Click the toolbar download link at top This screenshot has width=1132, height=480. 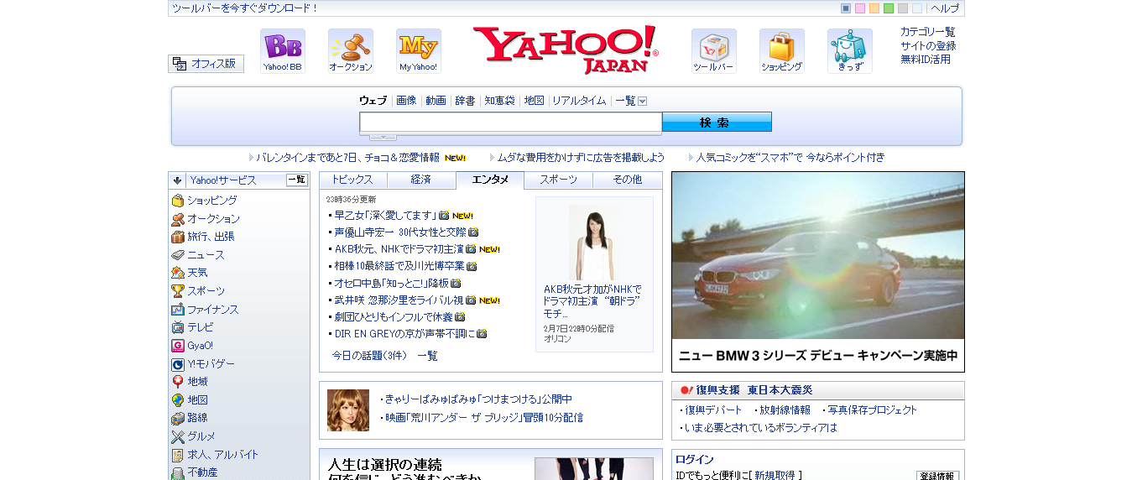245,8
